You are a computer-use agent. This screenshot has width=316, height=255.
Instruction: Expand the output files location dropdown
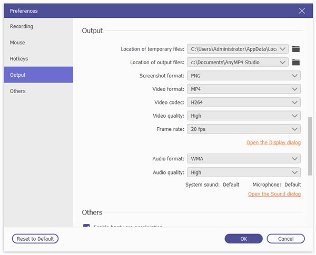click(284, 63)
